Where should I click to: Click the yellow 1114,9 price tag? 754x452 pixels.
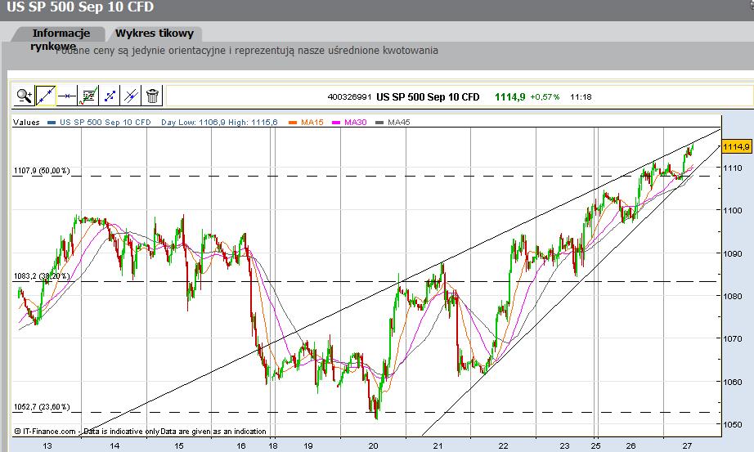pyautogui.click(x=736, y=146)
